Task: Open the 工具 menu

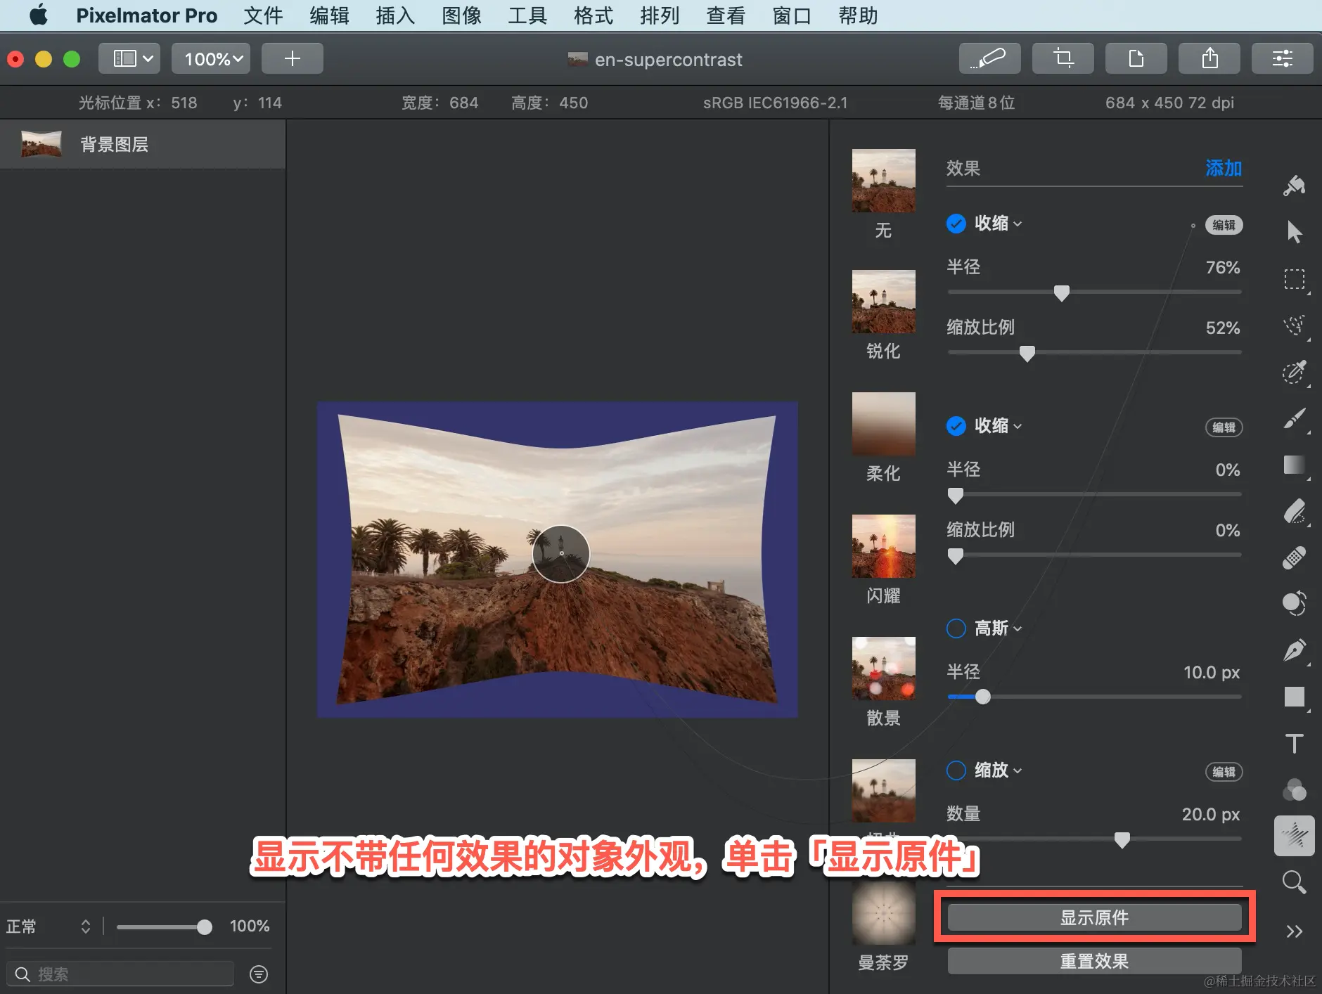Action: pyautogui.click(x=527, y=15)
